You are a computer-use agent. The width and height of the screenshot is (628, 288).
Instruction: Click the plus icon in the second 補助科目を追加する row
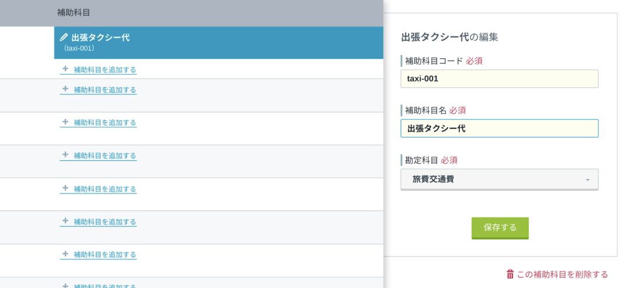pos(66,89)
